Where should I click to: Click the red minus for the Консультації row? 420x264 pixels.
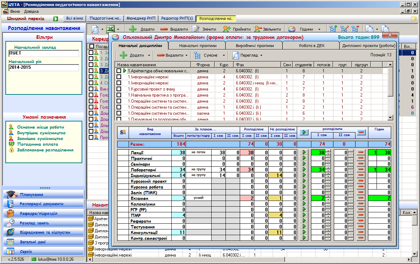tap(361, 232)
